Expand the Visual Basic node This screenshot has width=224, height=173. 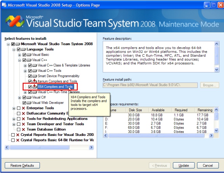coord(20,55)
